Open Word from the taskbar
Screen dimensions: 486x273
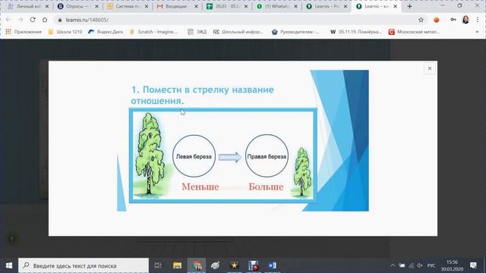tap(272, 265)
